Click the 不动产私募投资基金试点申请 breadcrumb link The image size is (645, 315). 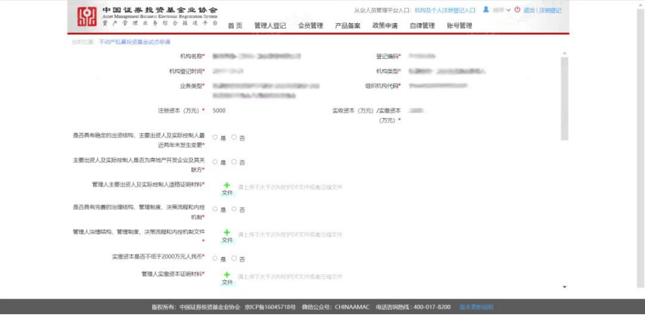pyautogui.click(x=134, y=42)
